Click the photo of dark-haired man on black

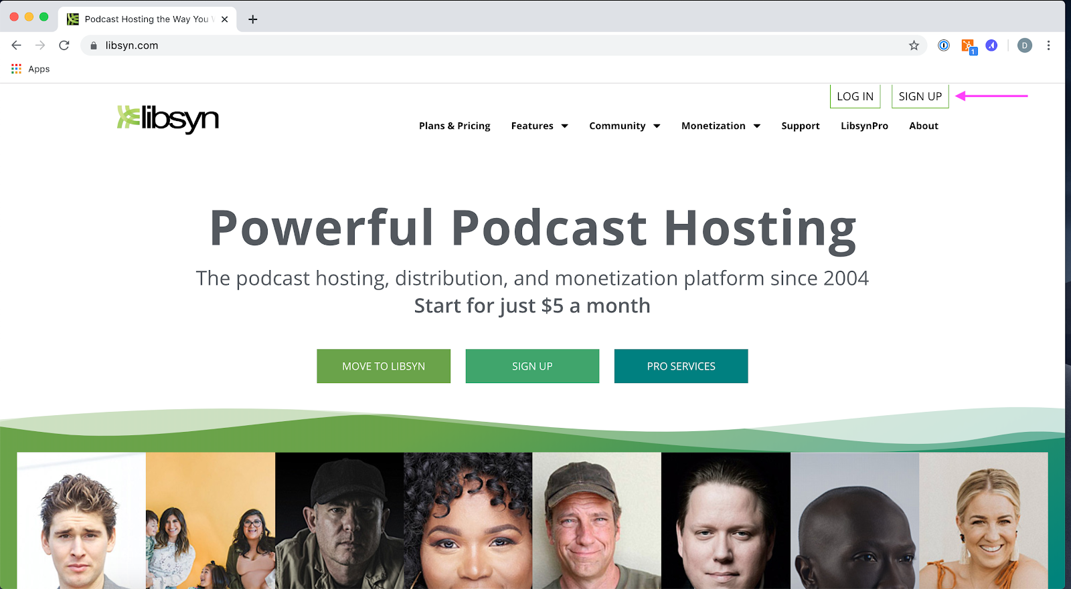[726, 521]
